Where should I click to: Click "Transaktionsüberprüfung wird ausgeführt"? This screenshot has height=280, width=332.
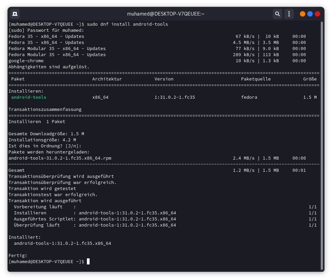[61, 177]
